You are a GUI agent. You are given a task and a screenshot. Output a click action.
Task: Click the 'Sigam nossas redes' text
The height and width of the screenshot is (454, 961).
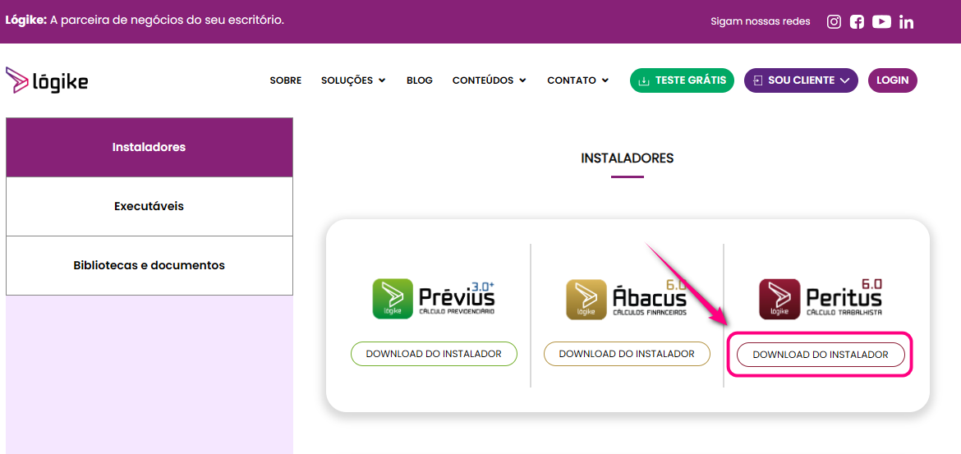pos(760,21)
